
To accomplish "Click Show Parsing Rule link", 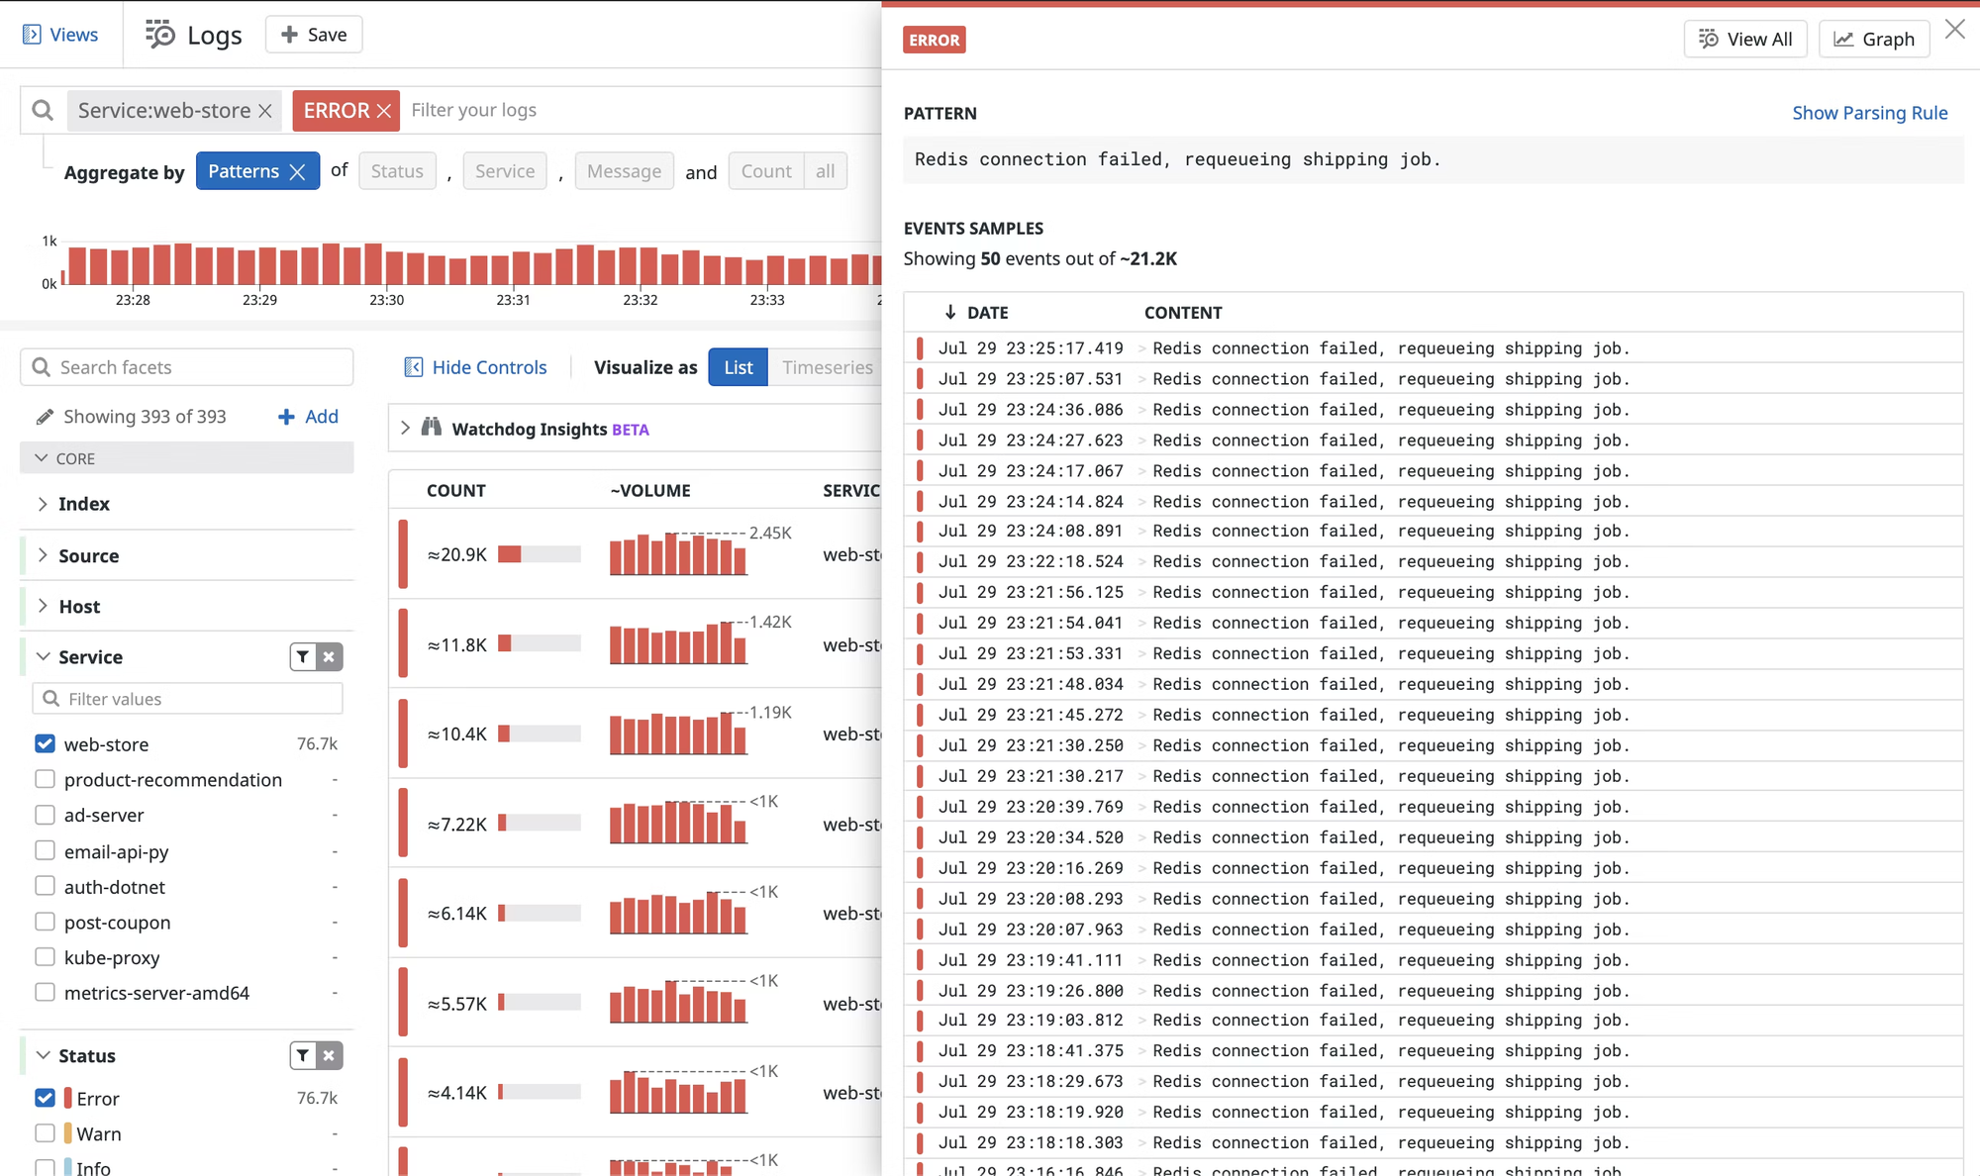I will click(x=1869, y=112).
